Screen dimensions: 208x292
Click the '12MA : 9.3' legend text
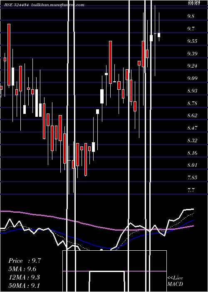coord(24,277)
